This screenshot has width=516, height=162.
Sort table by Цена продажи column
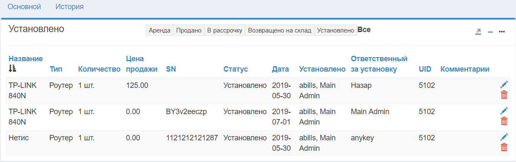tap(142, 64)
